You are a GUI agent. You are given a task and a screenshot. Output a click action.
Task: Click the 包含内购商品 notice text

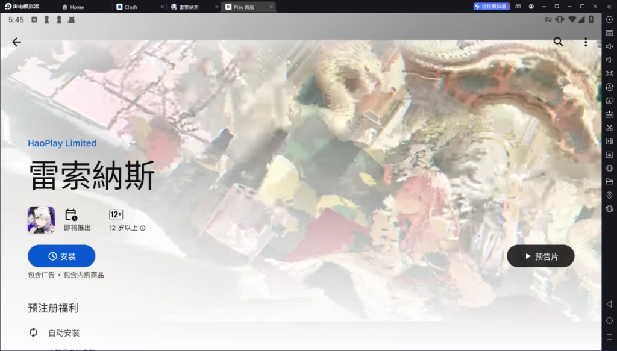(84, 275)
